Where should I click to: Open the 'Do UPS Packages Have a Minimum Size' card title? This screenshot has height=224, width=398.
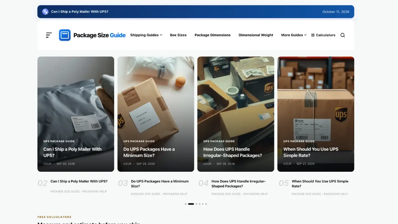click(x=149, y=152)
